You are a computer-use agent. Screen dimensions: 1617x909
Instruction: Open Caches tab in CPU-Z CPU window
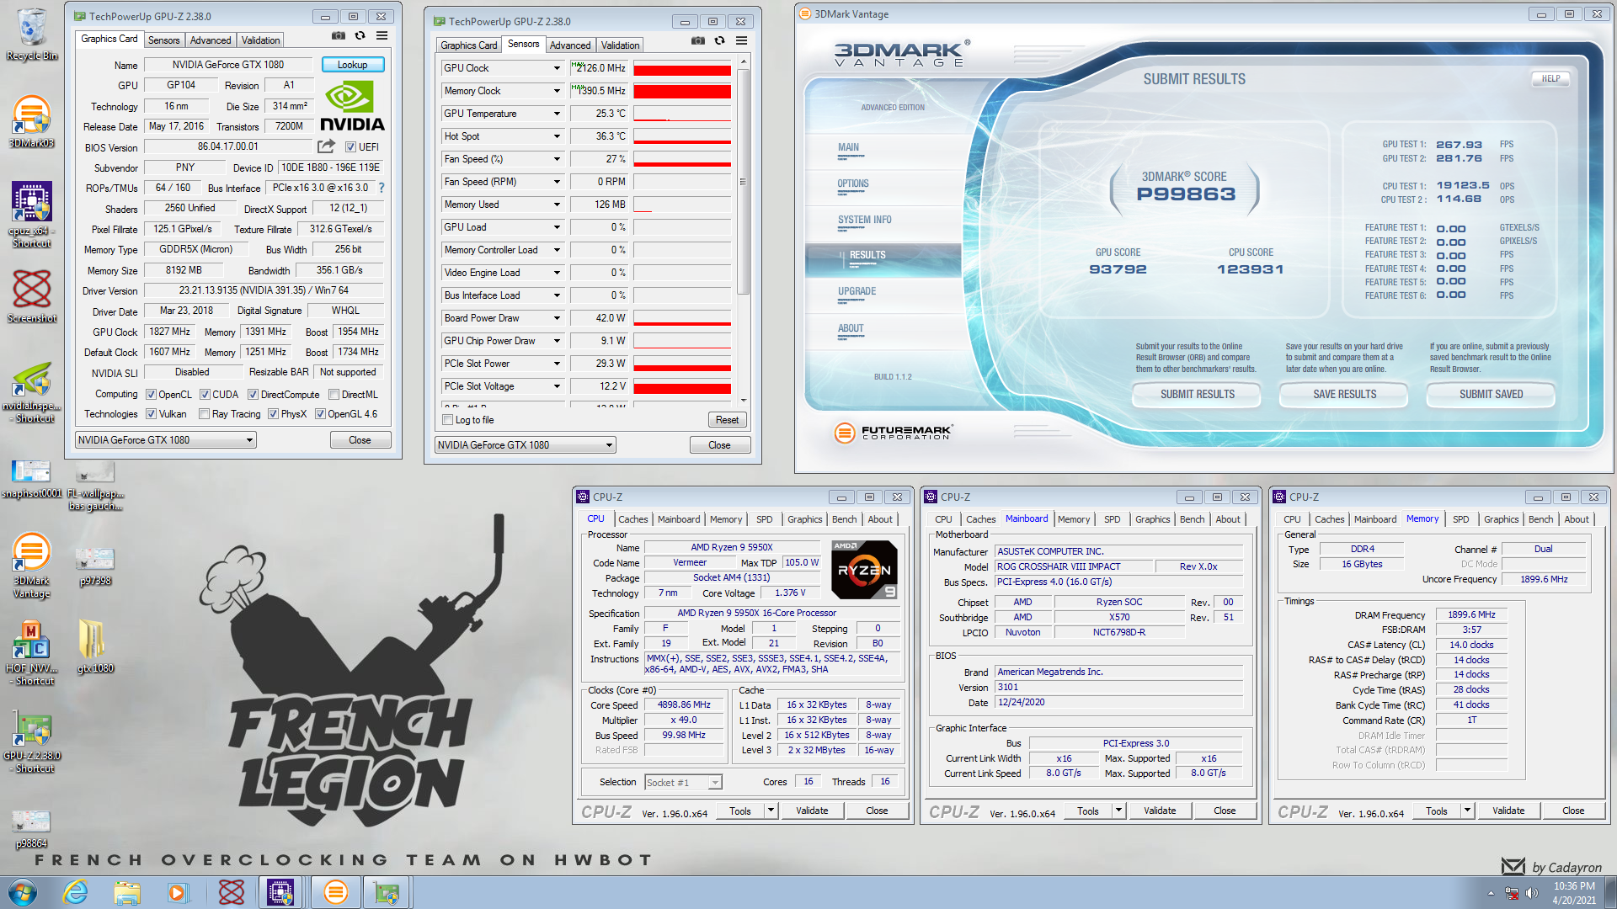632,519
